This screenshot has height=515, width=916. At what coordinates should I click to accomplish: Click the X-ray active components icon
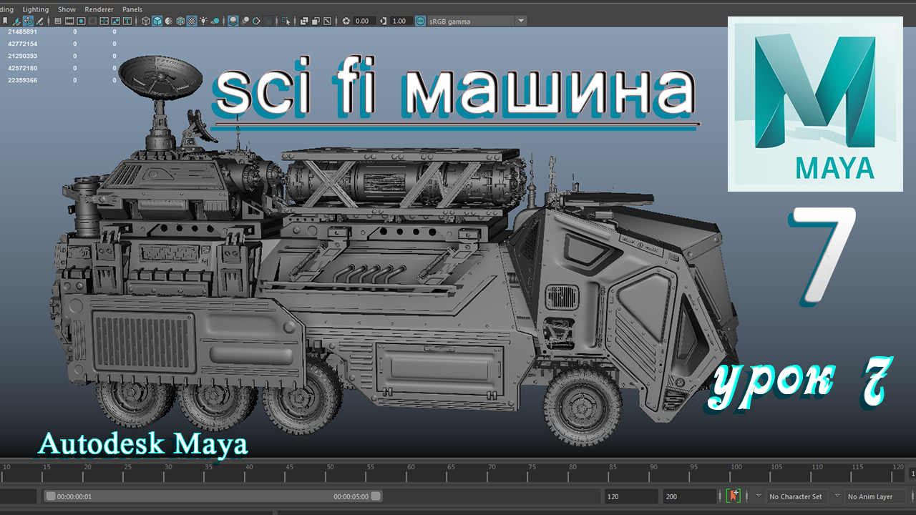point(316,21)
